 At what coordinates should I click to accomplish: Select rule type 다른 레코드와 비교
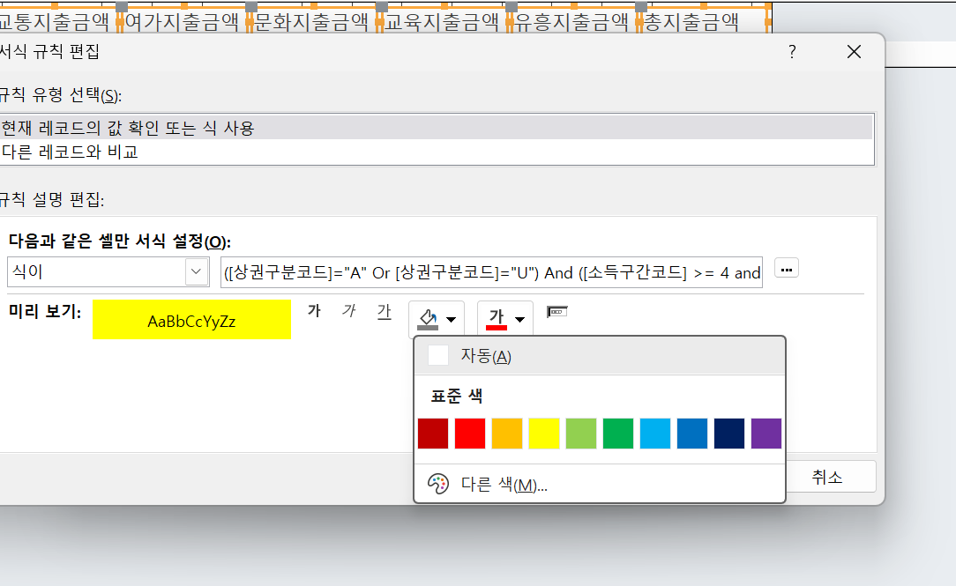point(71,152)
